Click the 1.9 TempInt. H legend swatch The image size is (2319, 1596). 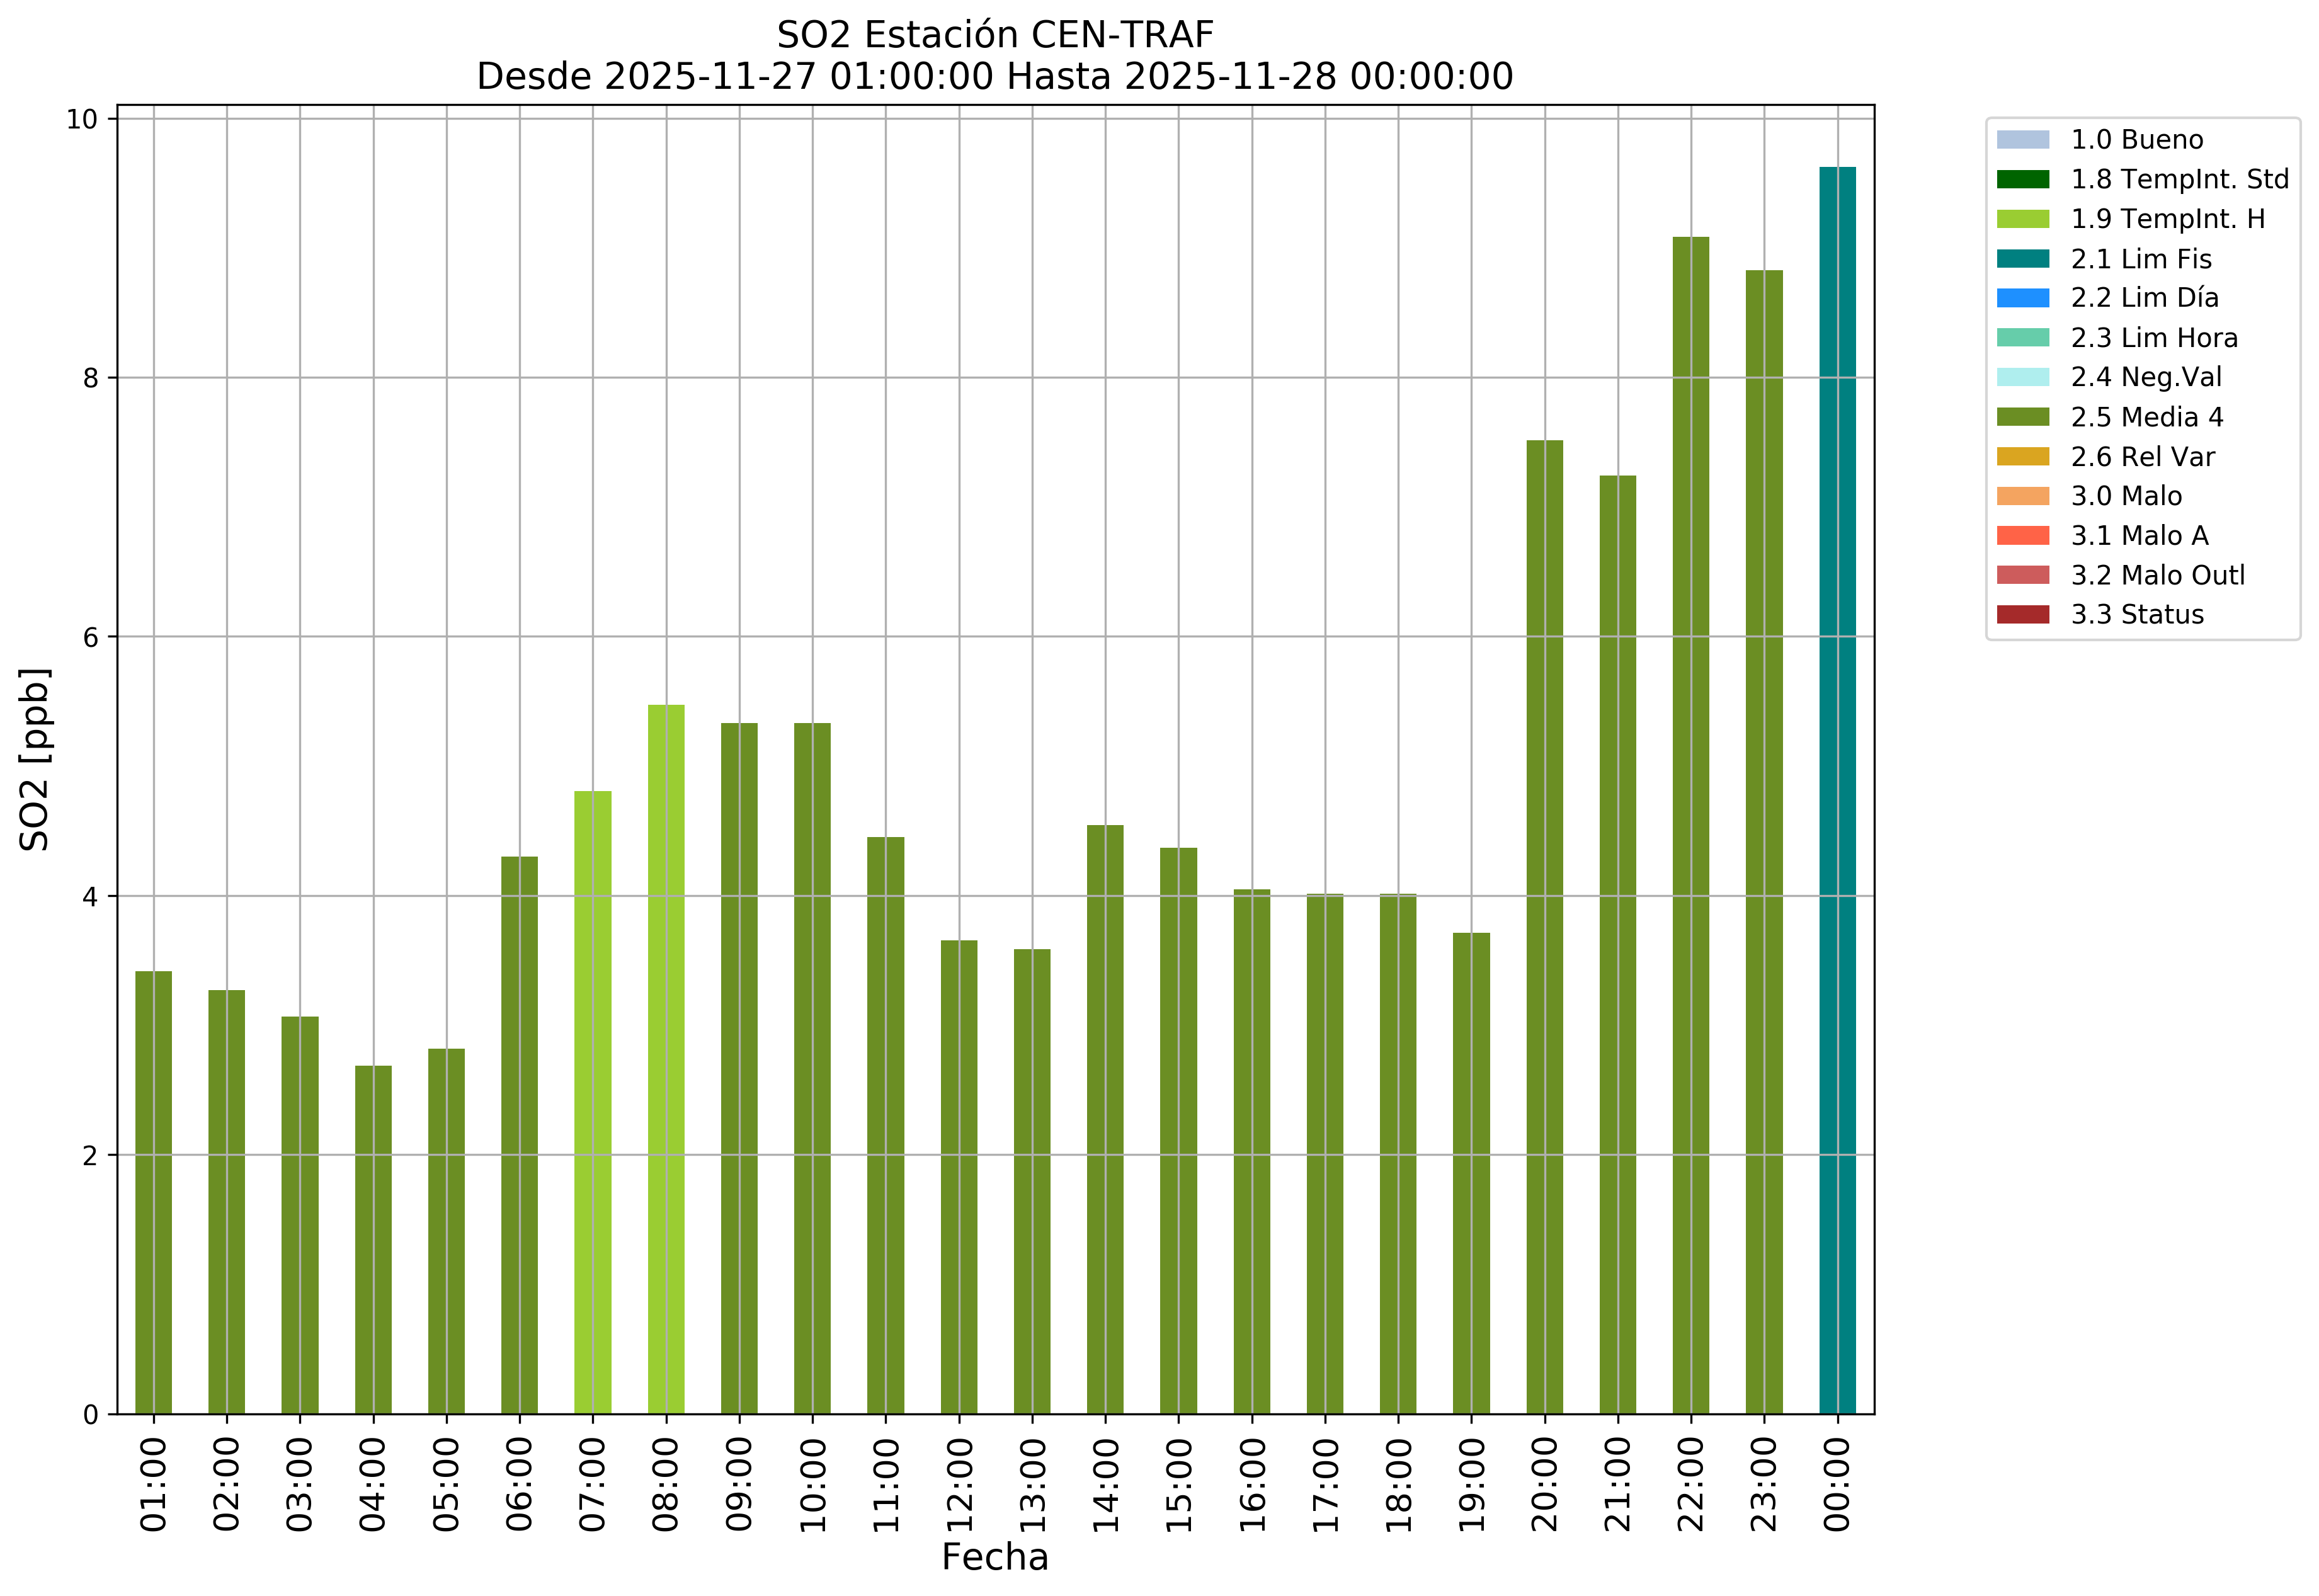pos(2022,219)
